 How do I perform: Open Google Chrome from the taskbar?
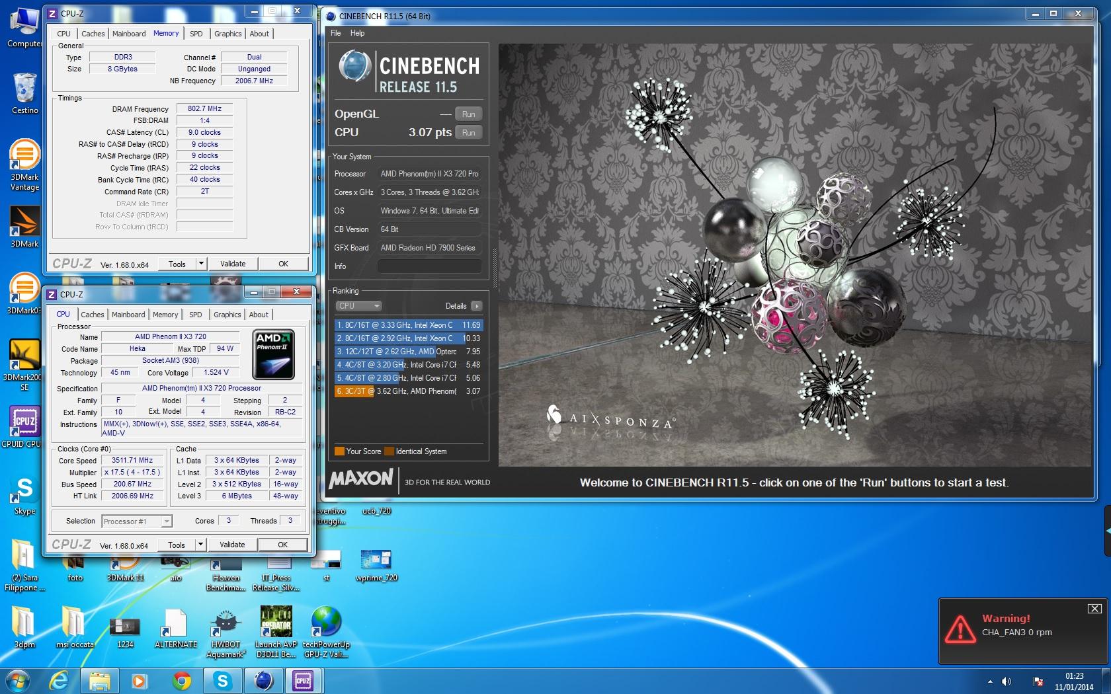[x=181, y=681]
